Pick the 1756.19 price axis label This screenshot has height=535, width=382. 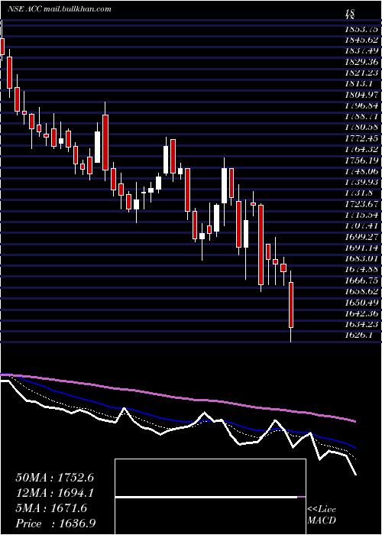361,160
